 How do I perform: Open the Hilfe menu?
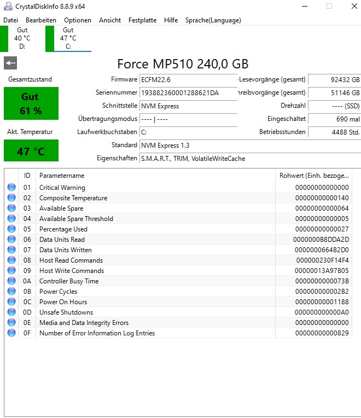(171, 20)
